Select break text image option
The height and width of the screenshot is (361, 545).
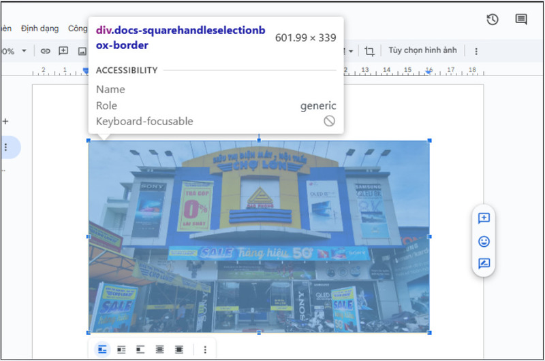[140, 349]
